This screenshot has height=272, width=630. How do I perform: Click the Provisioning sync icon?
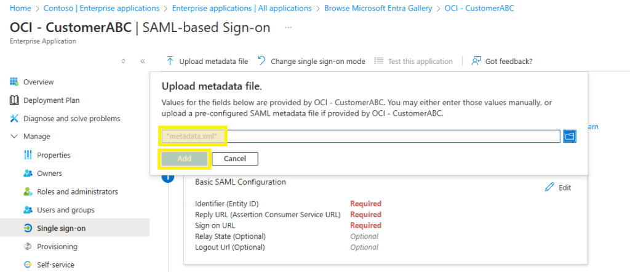coord(28,246)
